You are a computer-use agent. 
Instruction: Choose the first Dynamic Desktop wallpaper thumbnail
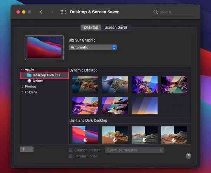[85, 85]
